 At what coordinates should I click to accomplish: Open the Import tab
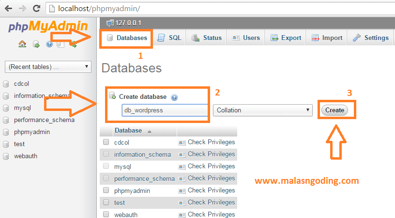[x=326, y=38]
